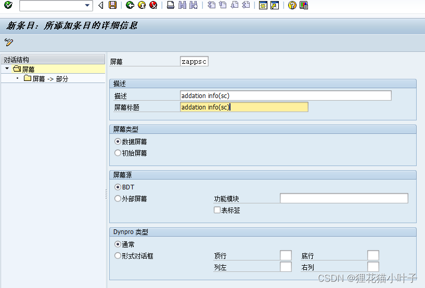Image resolution: width=425 pixels, height=288 pixels.
Task: Click the Customize Local Layout icon
Action: [x=304, y=5]
